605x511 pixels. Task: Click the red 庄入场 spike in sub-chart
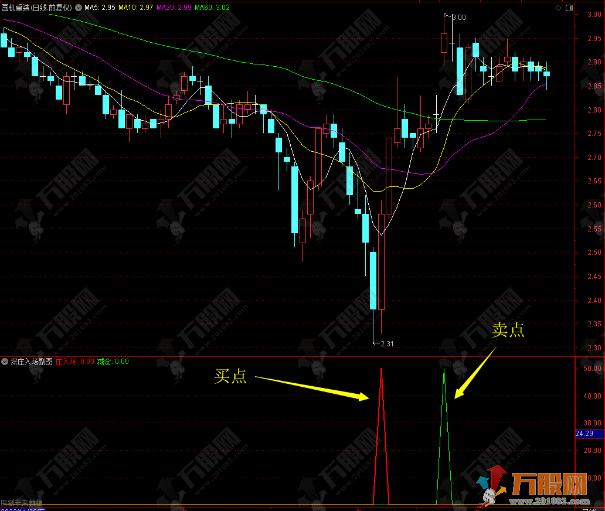coord(381,436)
